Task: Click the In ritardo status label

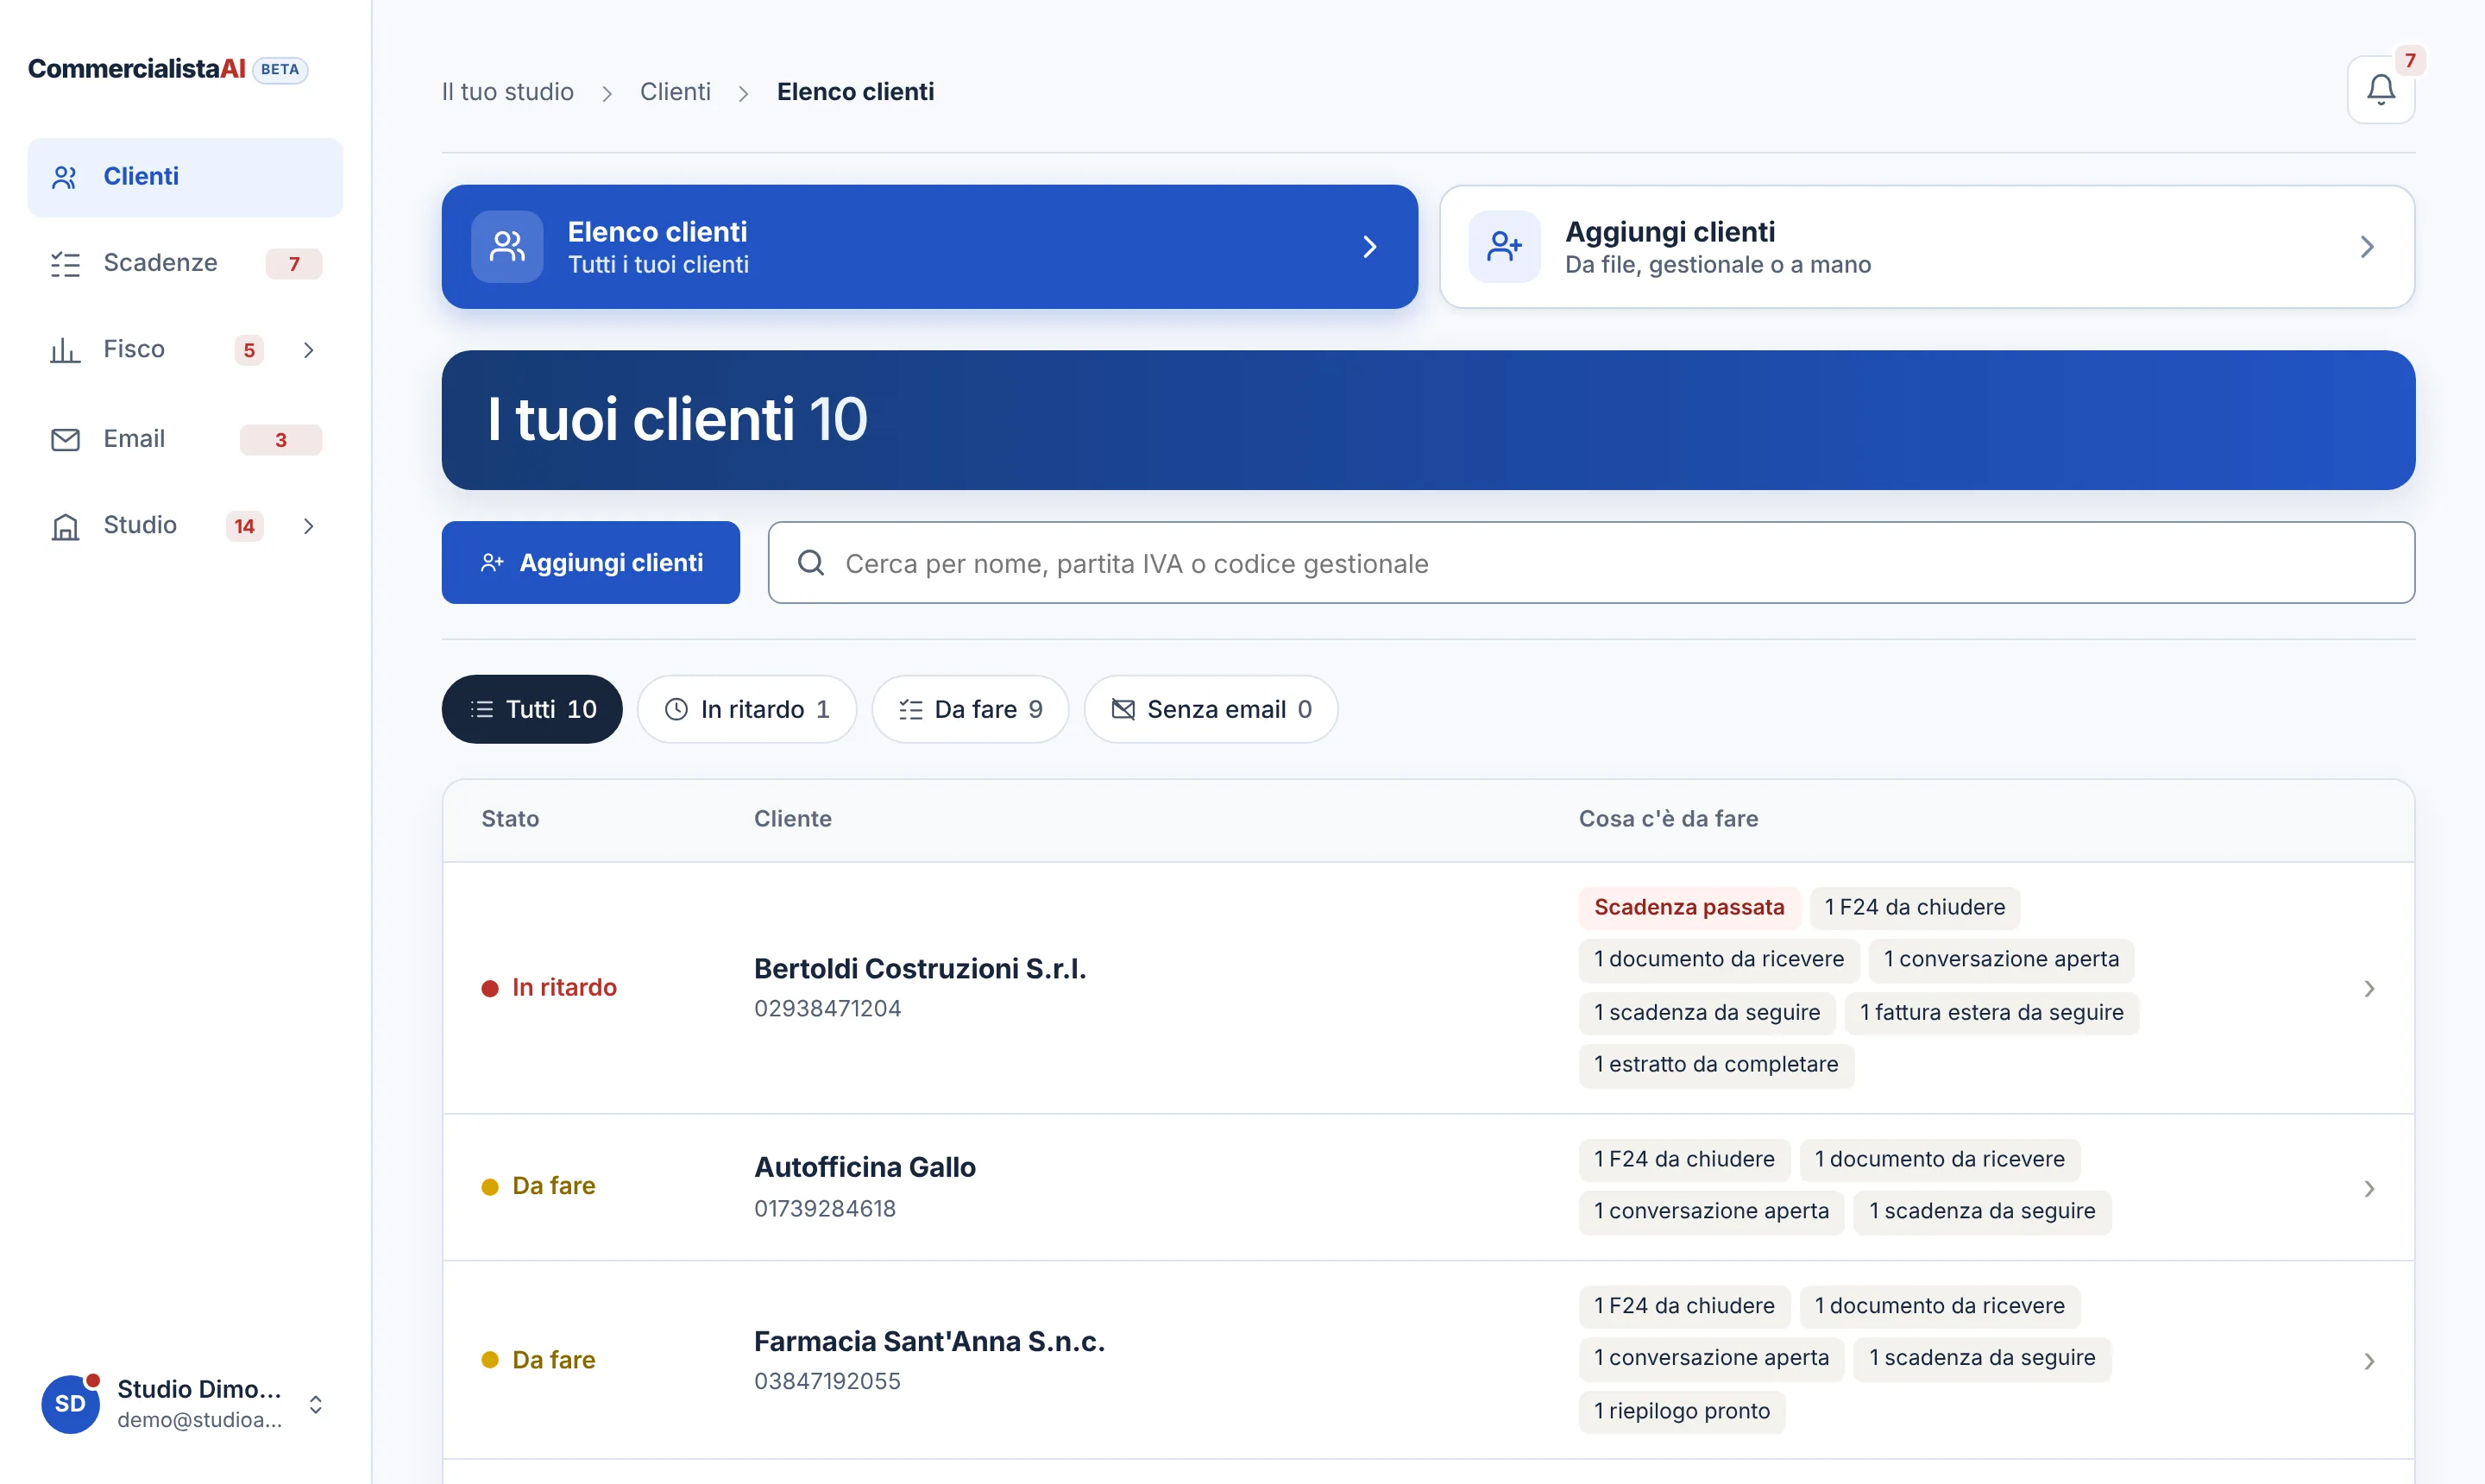Action: [x=564, y=987]
